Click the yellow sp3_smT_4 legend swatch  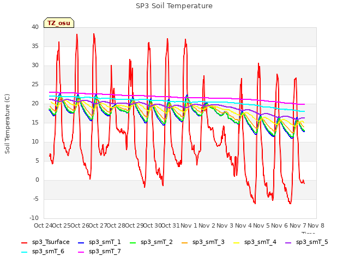coord(236,243)
